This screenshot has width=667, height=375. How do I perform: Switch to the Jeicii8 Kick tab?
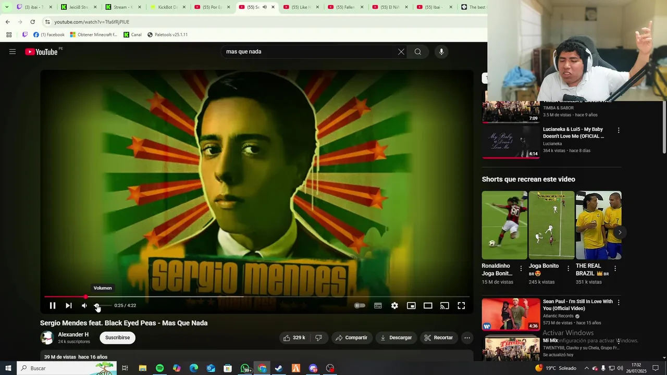(75, 7)
